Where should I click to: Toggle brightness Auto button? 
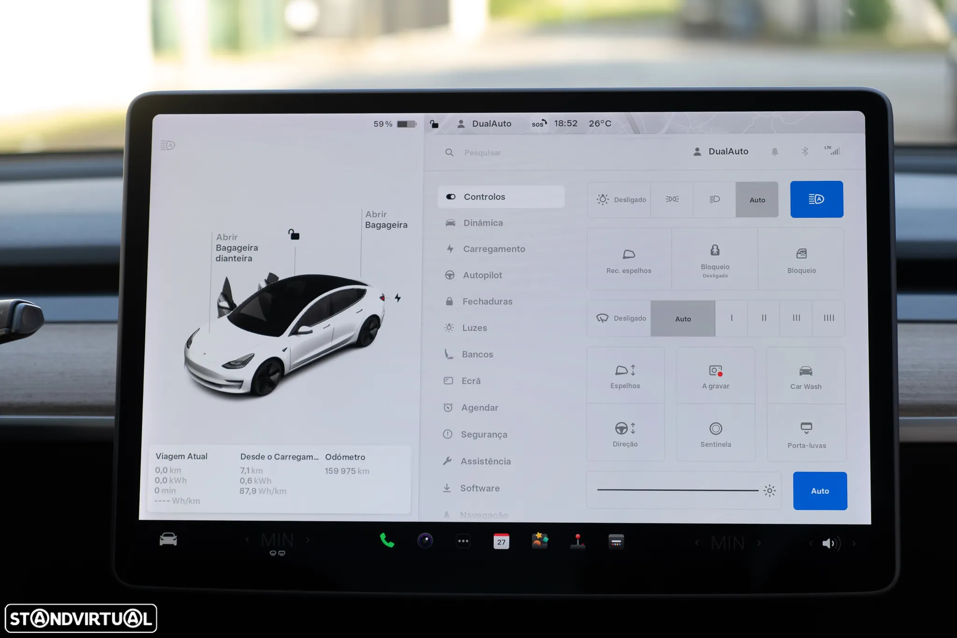[x=820, y=491]
